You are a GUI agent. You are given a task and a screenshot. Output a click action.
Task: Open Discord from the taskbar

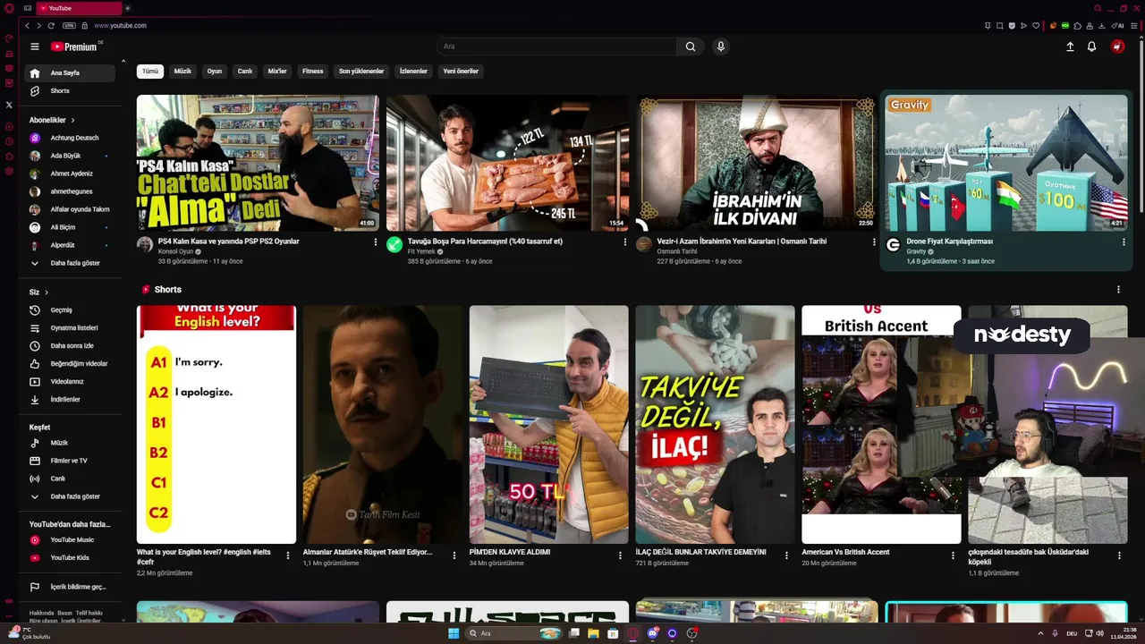click(652, 633)
